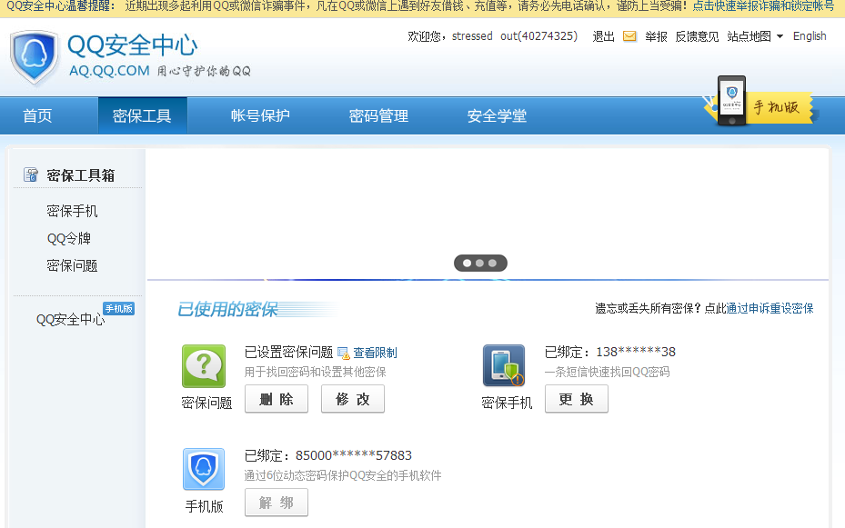Click the username stressed out(40274325)
The height and width of the screenshot is (528, 845).
tap(515, 36)
